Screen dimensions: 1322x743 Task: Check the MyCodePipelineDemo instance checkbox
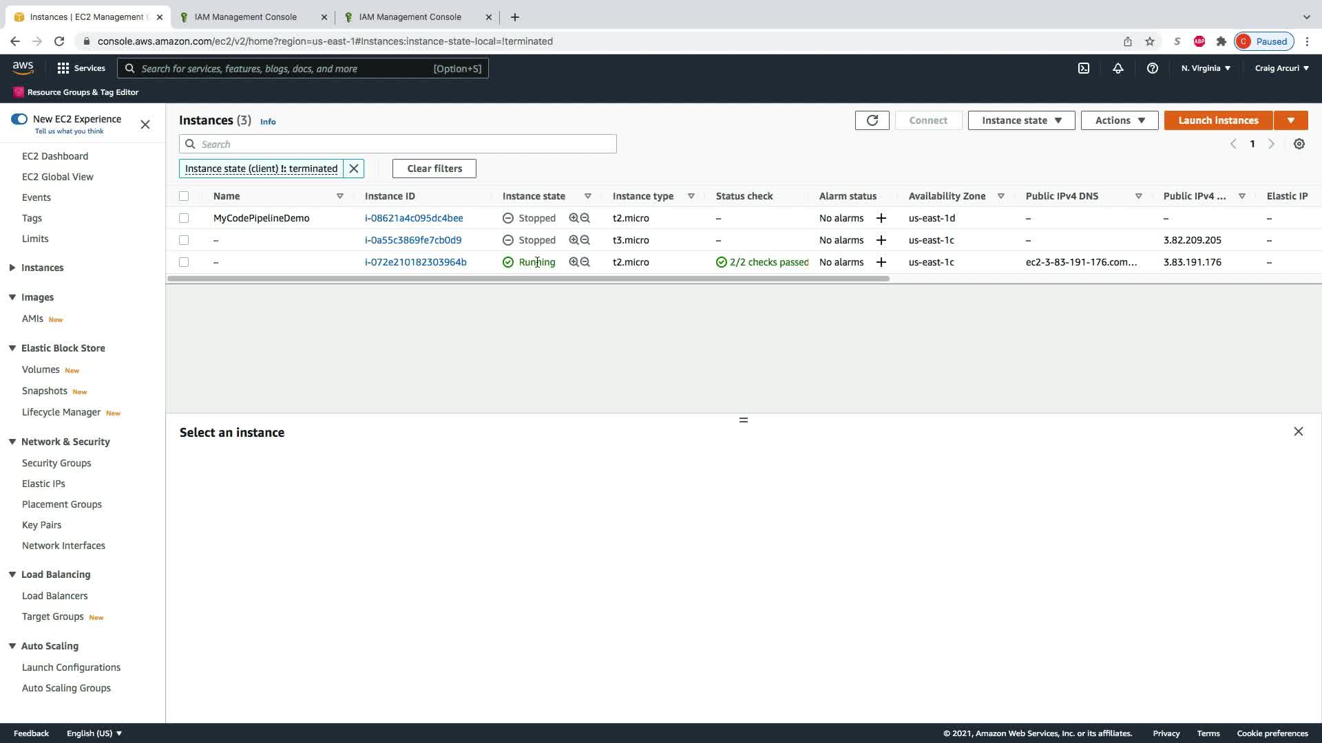pos(184,218)
